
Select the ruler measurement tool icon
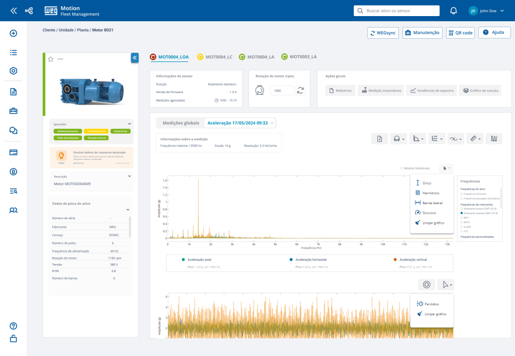click(473, 138)
